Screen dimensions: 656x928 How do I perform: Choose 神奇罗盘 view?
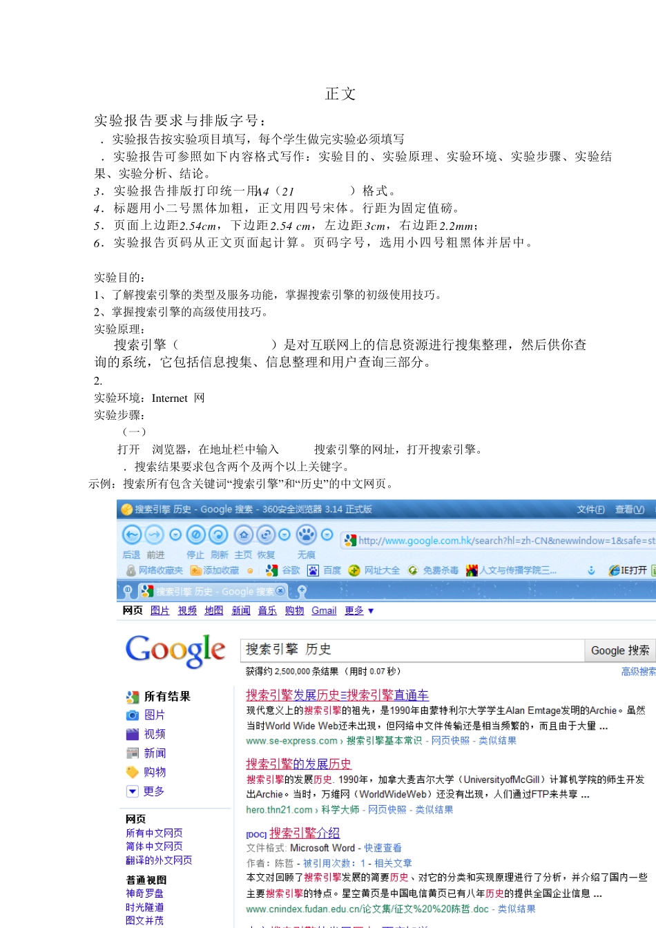tap(144, 893)
